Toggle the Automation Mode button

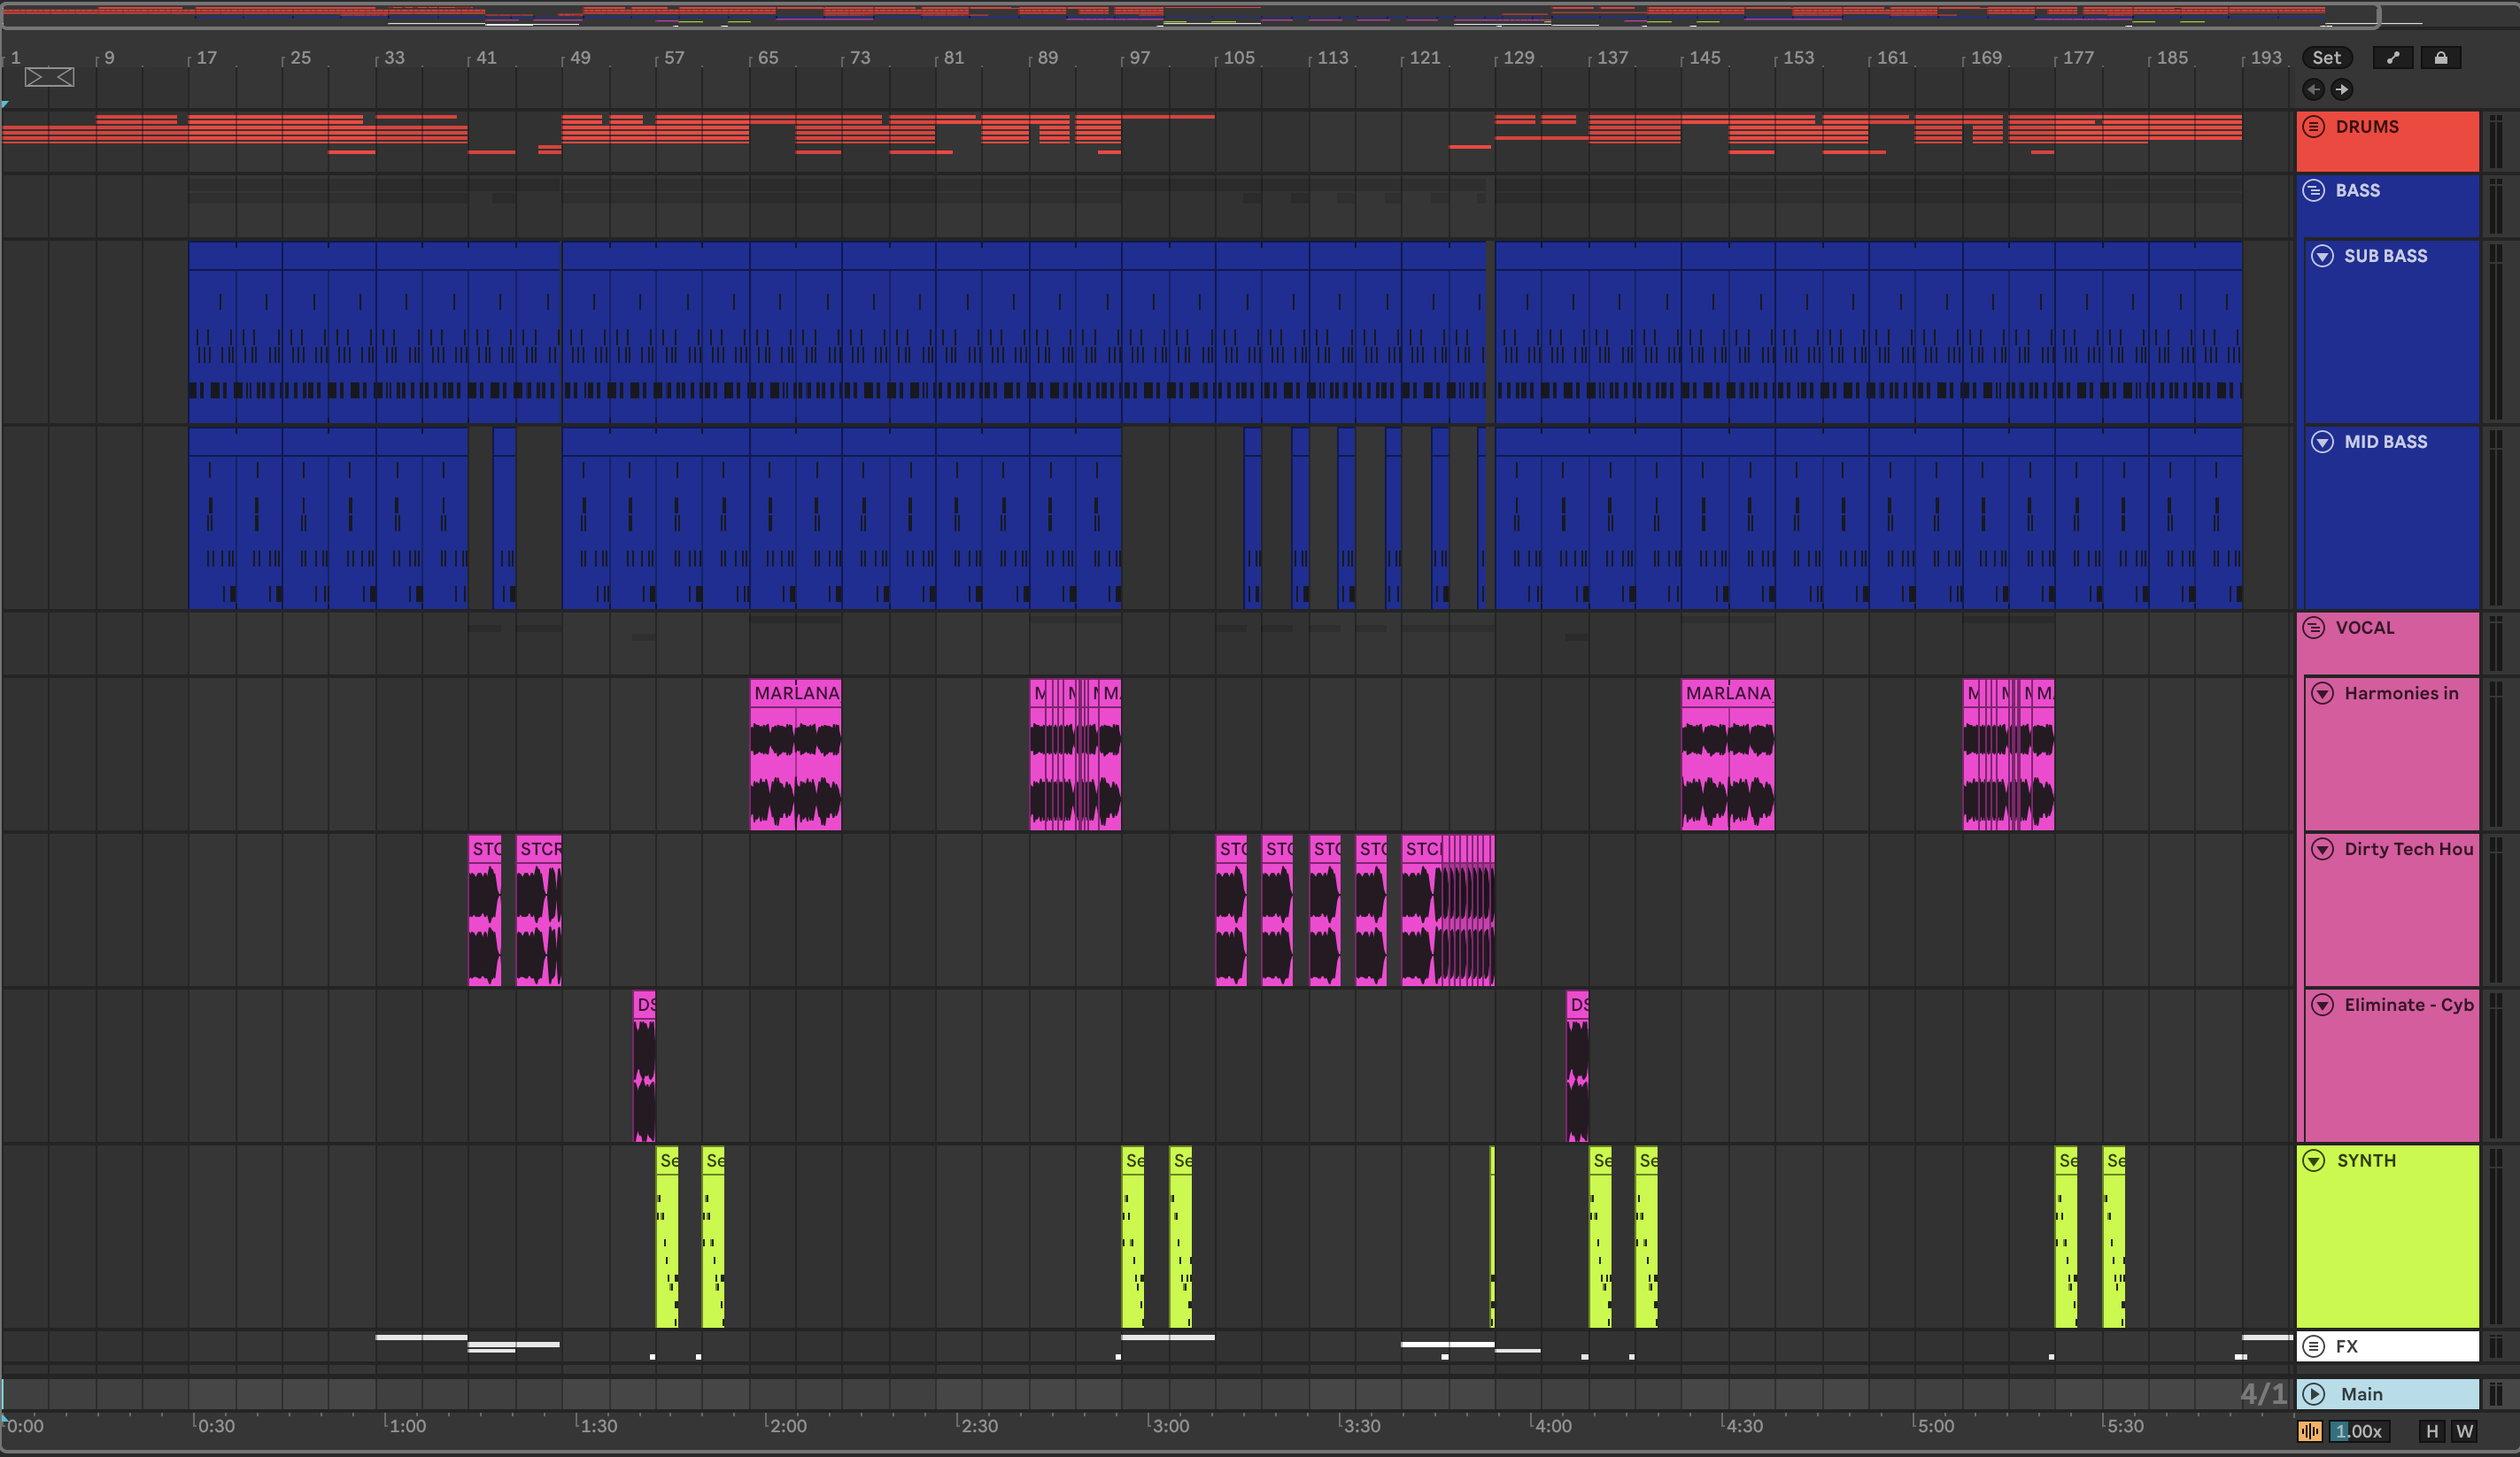[2392, 58]
